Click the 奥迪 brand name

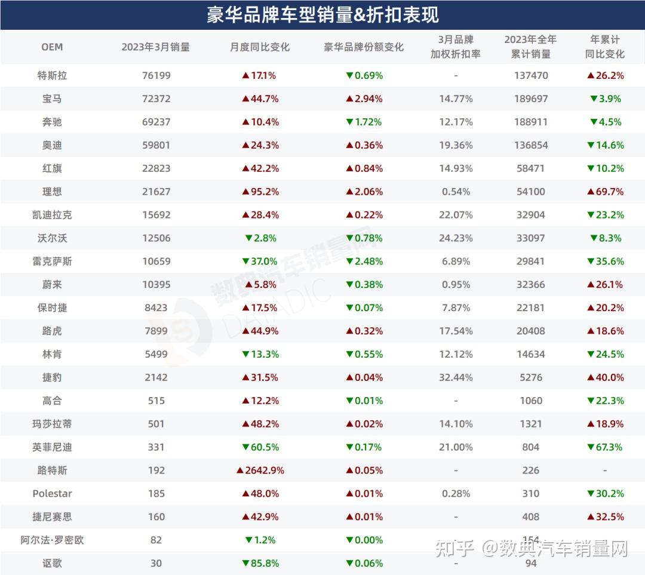[52, 145]
